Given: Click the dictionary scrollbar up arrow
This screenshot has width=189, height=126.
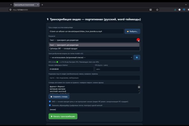Looking at the screenshot, I should click(139, 85).
